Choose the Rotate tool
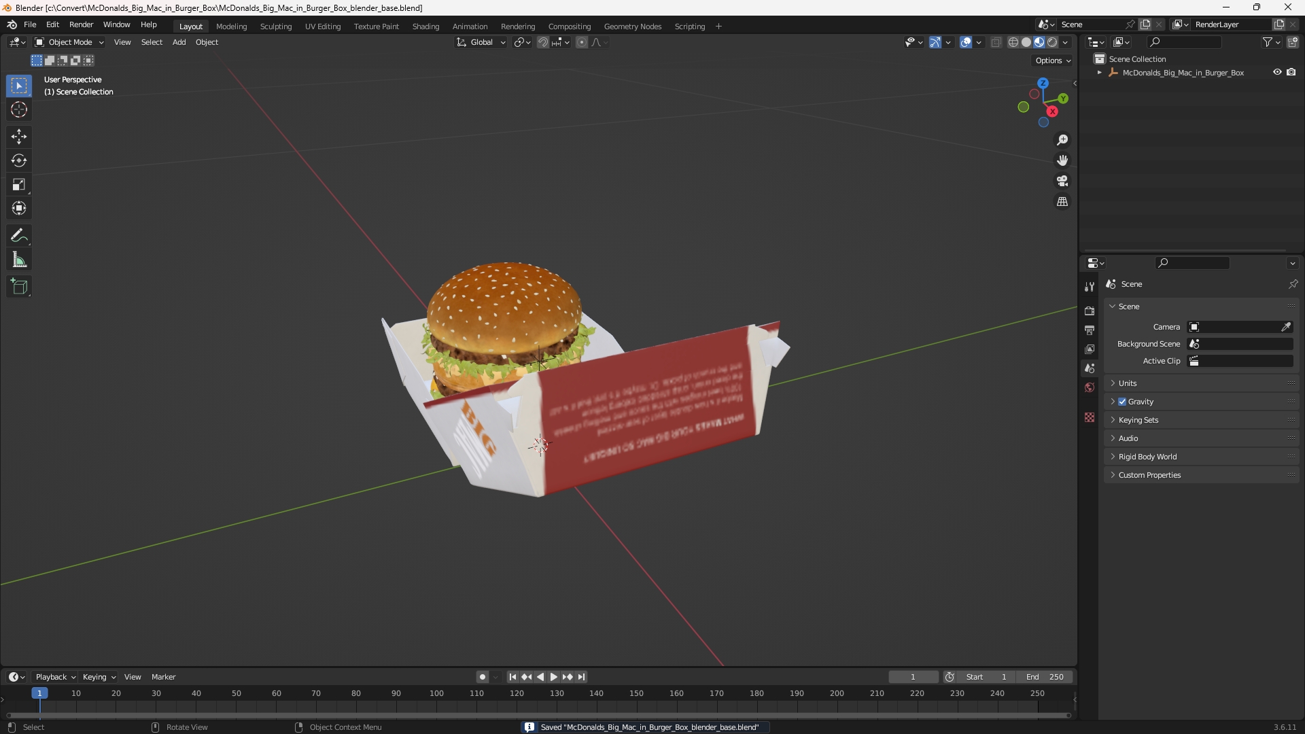The width and height of the screenshot is (1305, 734). (x=19, y=160)
